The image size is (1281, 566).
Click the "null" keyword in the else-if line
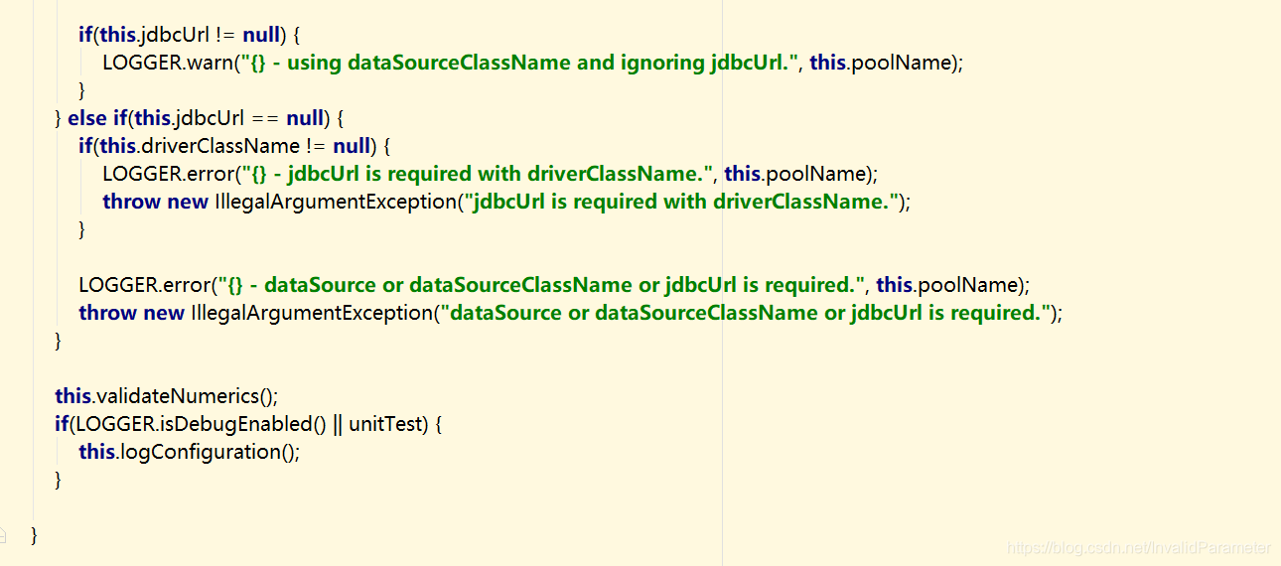click(305, 118)
